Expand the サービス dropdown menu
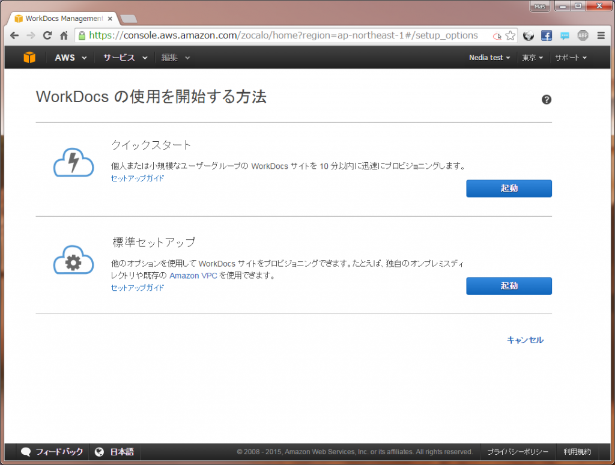 click(126, 58)
